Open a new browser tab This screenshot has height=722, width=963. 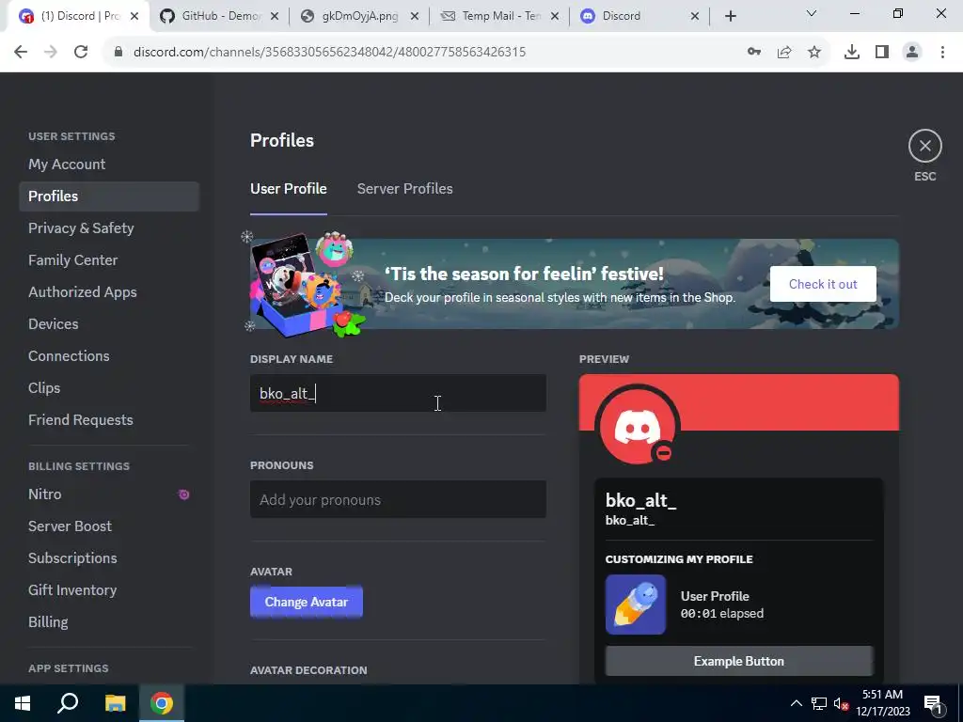click(x=730, y=16)
